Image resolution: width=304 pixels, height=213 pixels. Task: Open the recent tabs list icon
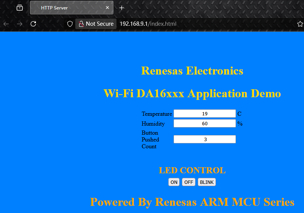[20, 8]
